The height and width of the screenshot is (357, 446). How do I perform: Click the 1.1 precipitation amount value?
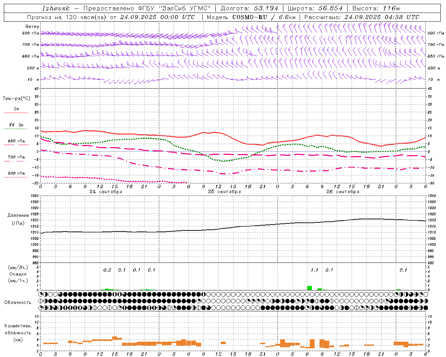314,270
